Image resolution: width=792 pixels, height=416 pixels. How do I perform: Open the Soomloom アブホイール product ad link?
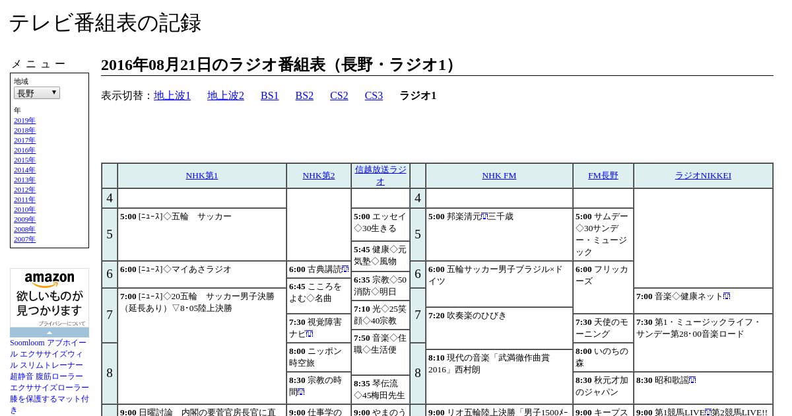tap(48, 376)
